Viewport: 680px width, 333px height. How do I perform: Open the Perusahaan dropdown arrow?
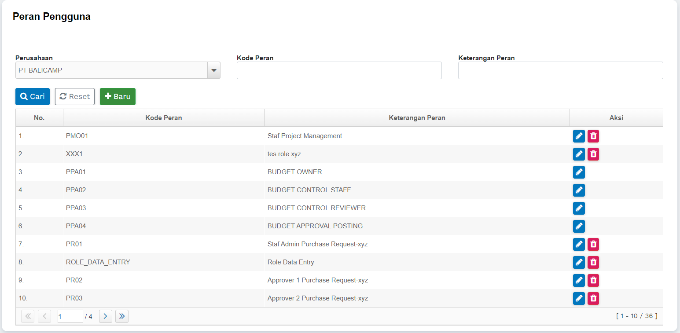[214, 70]
